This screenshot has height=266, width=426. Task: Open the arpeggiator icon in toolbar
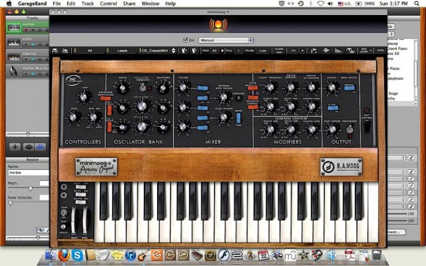tap(325, 50)
